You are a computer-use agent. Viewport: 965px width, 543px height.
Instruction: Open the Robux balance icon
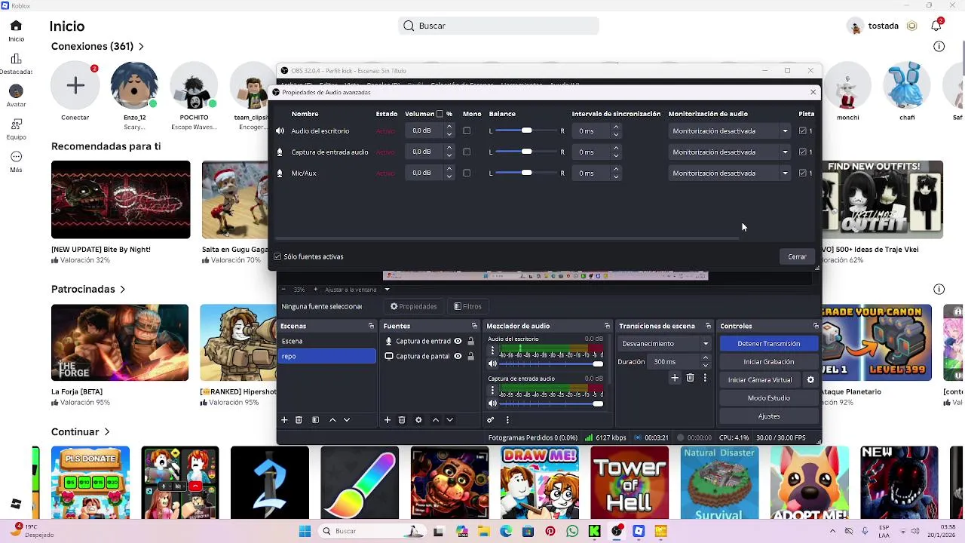911,26
